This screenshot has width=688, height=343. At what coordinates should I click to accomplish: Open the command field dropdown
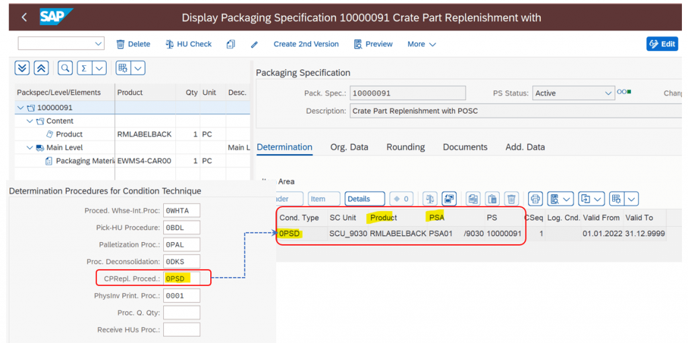coord(98,44)
